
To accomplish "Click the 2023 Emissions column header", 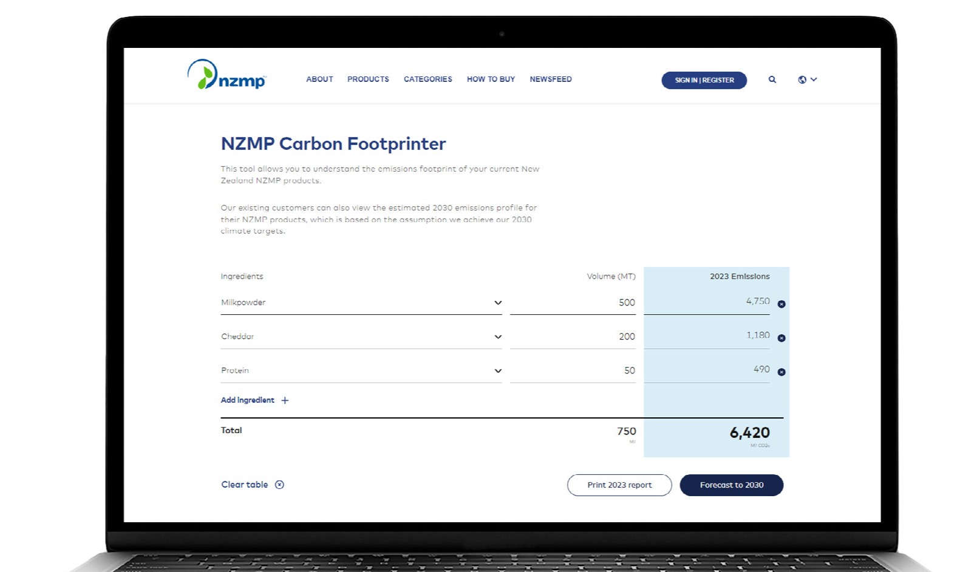I will pos(740,277).
